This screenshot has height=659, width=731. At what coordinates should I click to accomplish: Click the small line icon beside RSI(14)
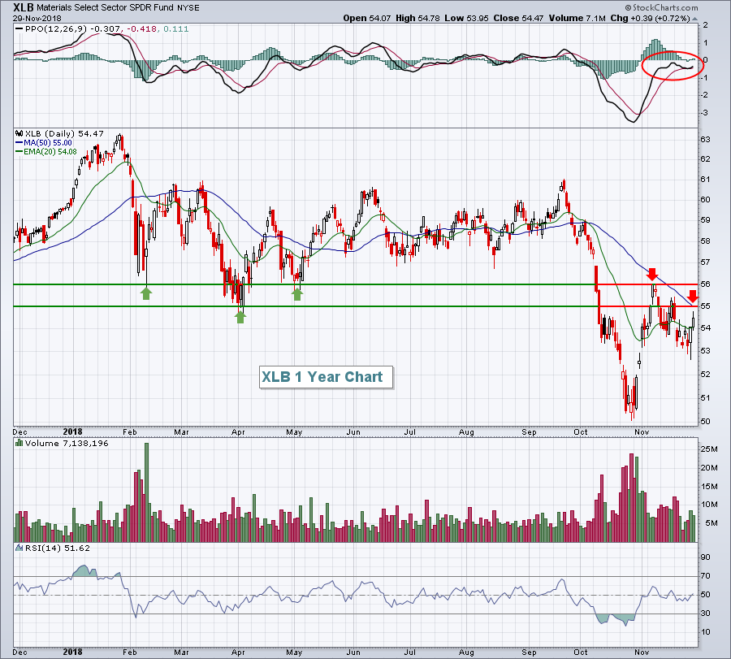[19, 548]
